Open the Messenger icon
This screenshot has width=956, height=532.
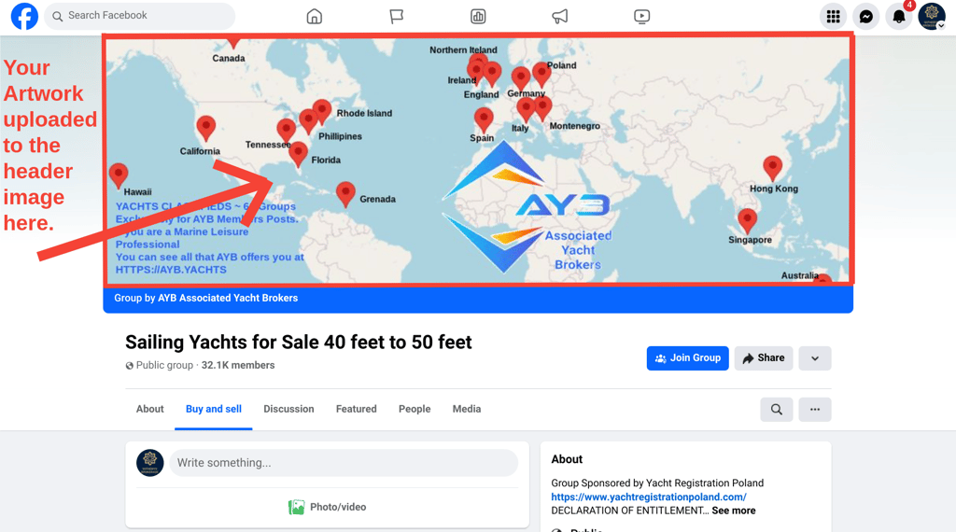pos(865,17)
